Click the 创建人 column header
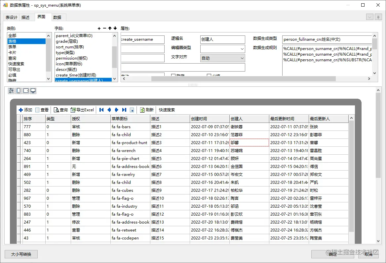Viewport: 386px width, 263px height. coord(249,119)
